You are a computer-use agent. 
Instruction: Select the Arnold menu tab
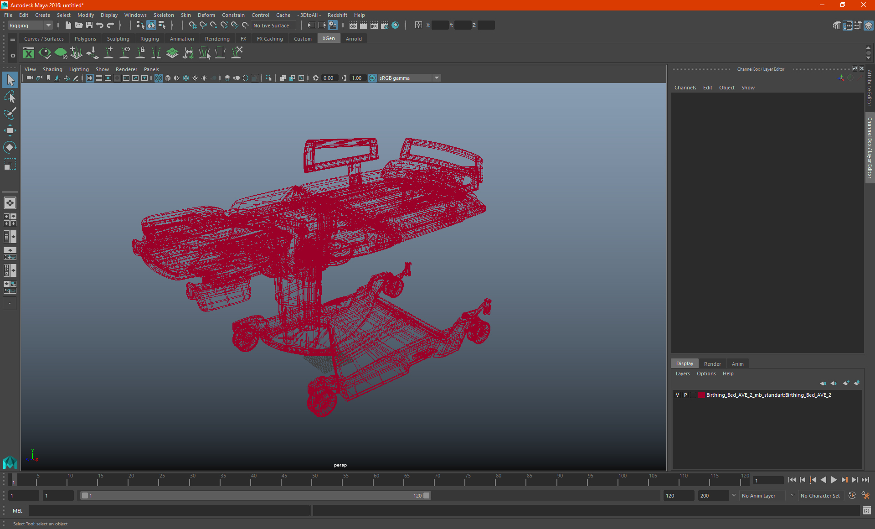click(354, 39)
